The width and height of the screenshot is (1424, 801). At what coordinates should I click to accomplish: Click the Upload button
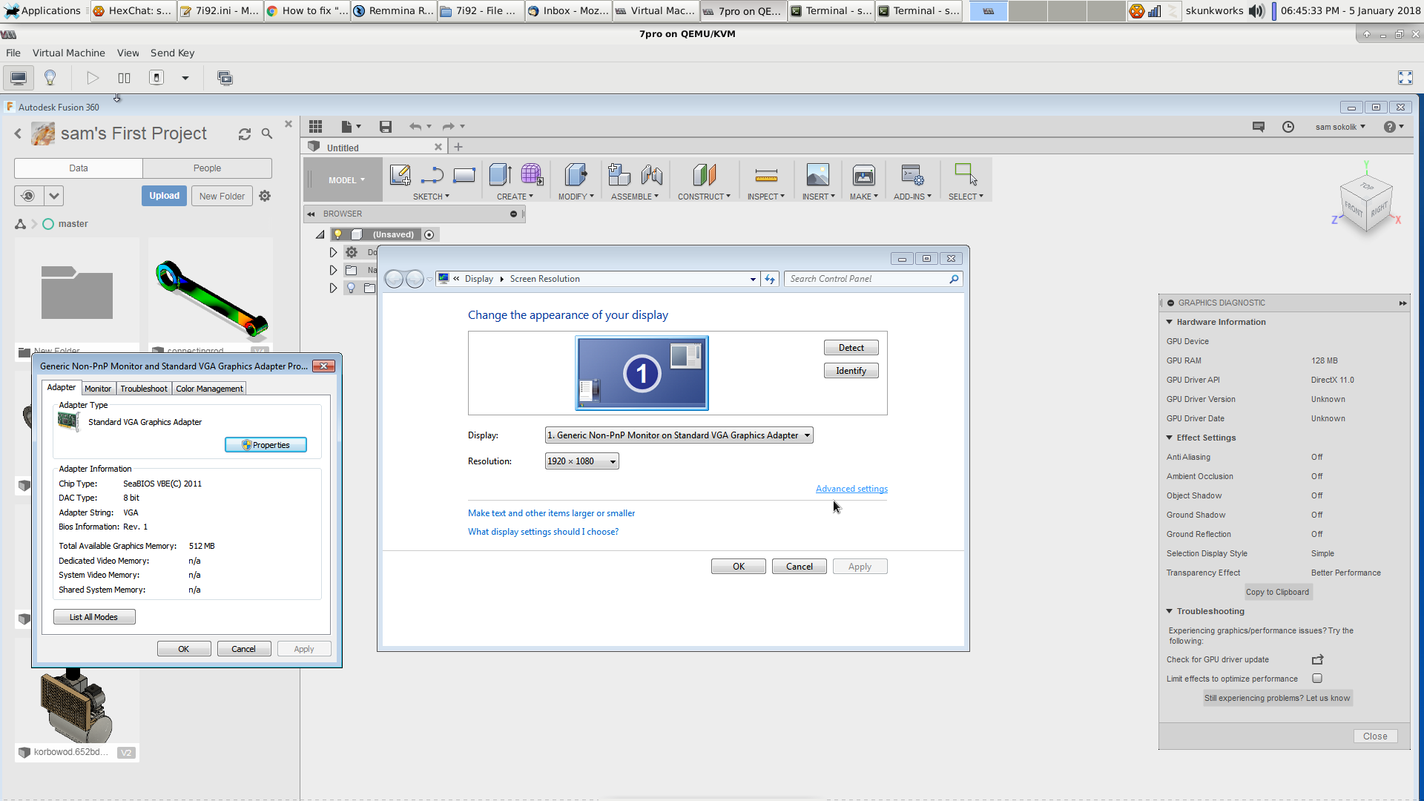click(x=164, y=196)
